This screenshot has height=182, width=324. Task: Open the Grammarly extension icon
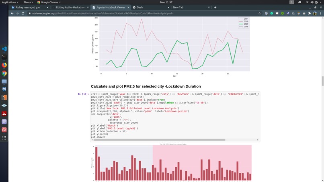pyautogui.click(x=272, y=13)
